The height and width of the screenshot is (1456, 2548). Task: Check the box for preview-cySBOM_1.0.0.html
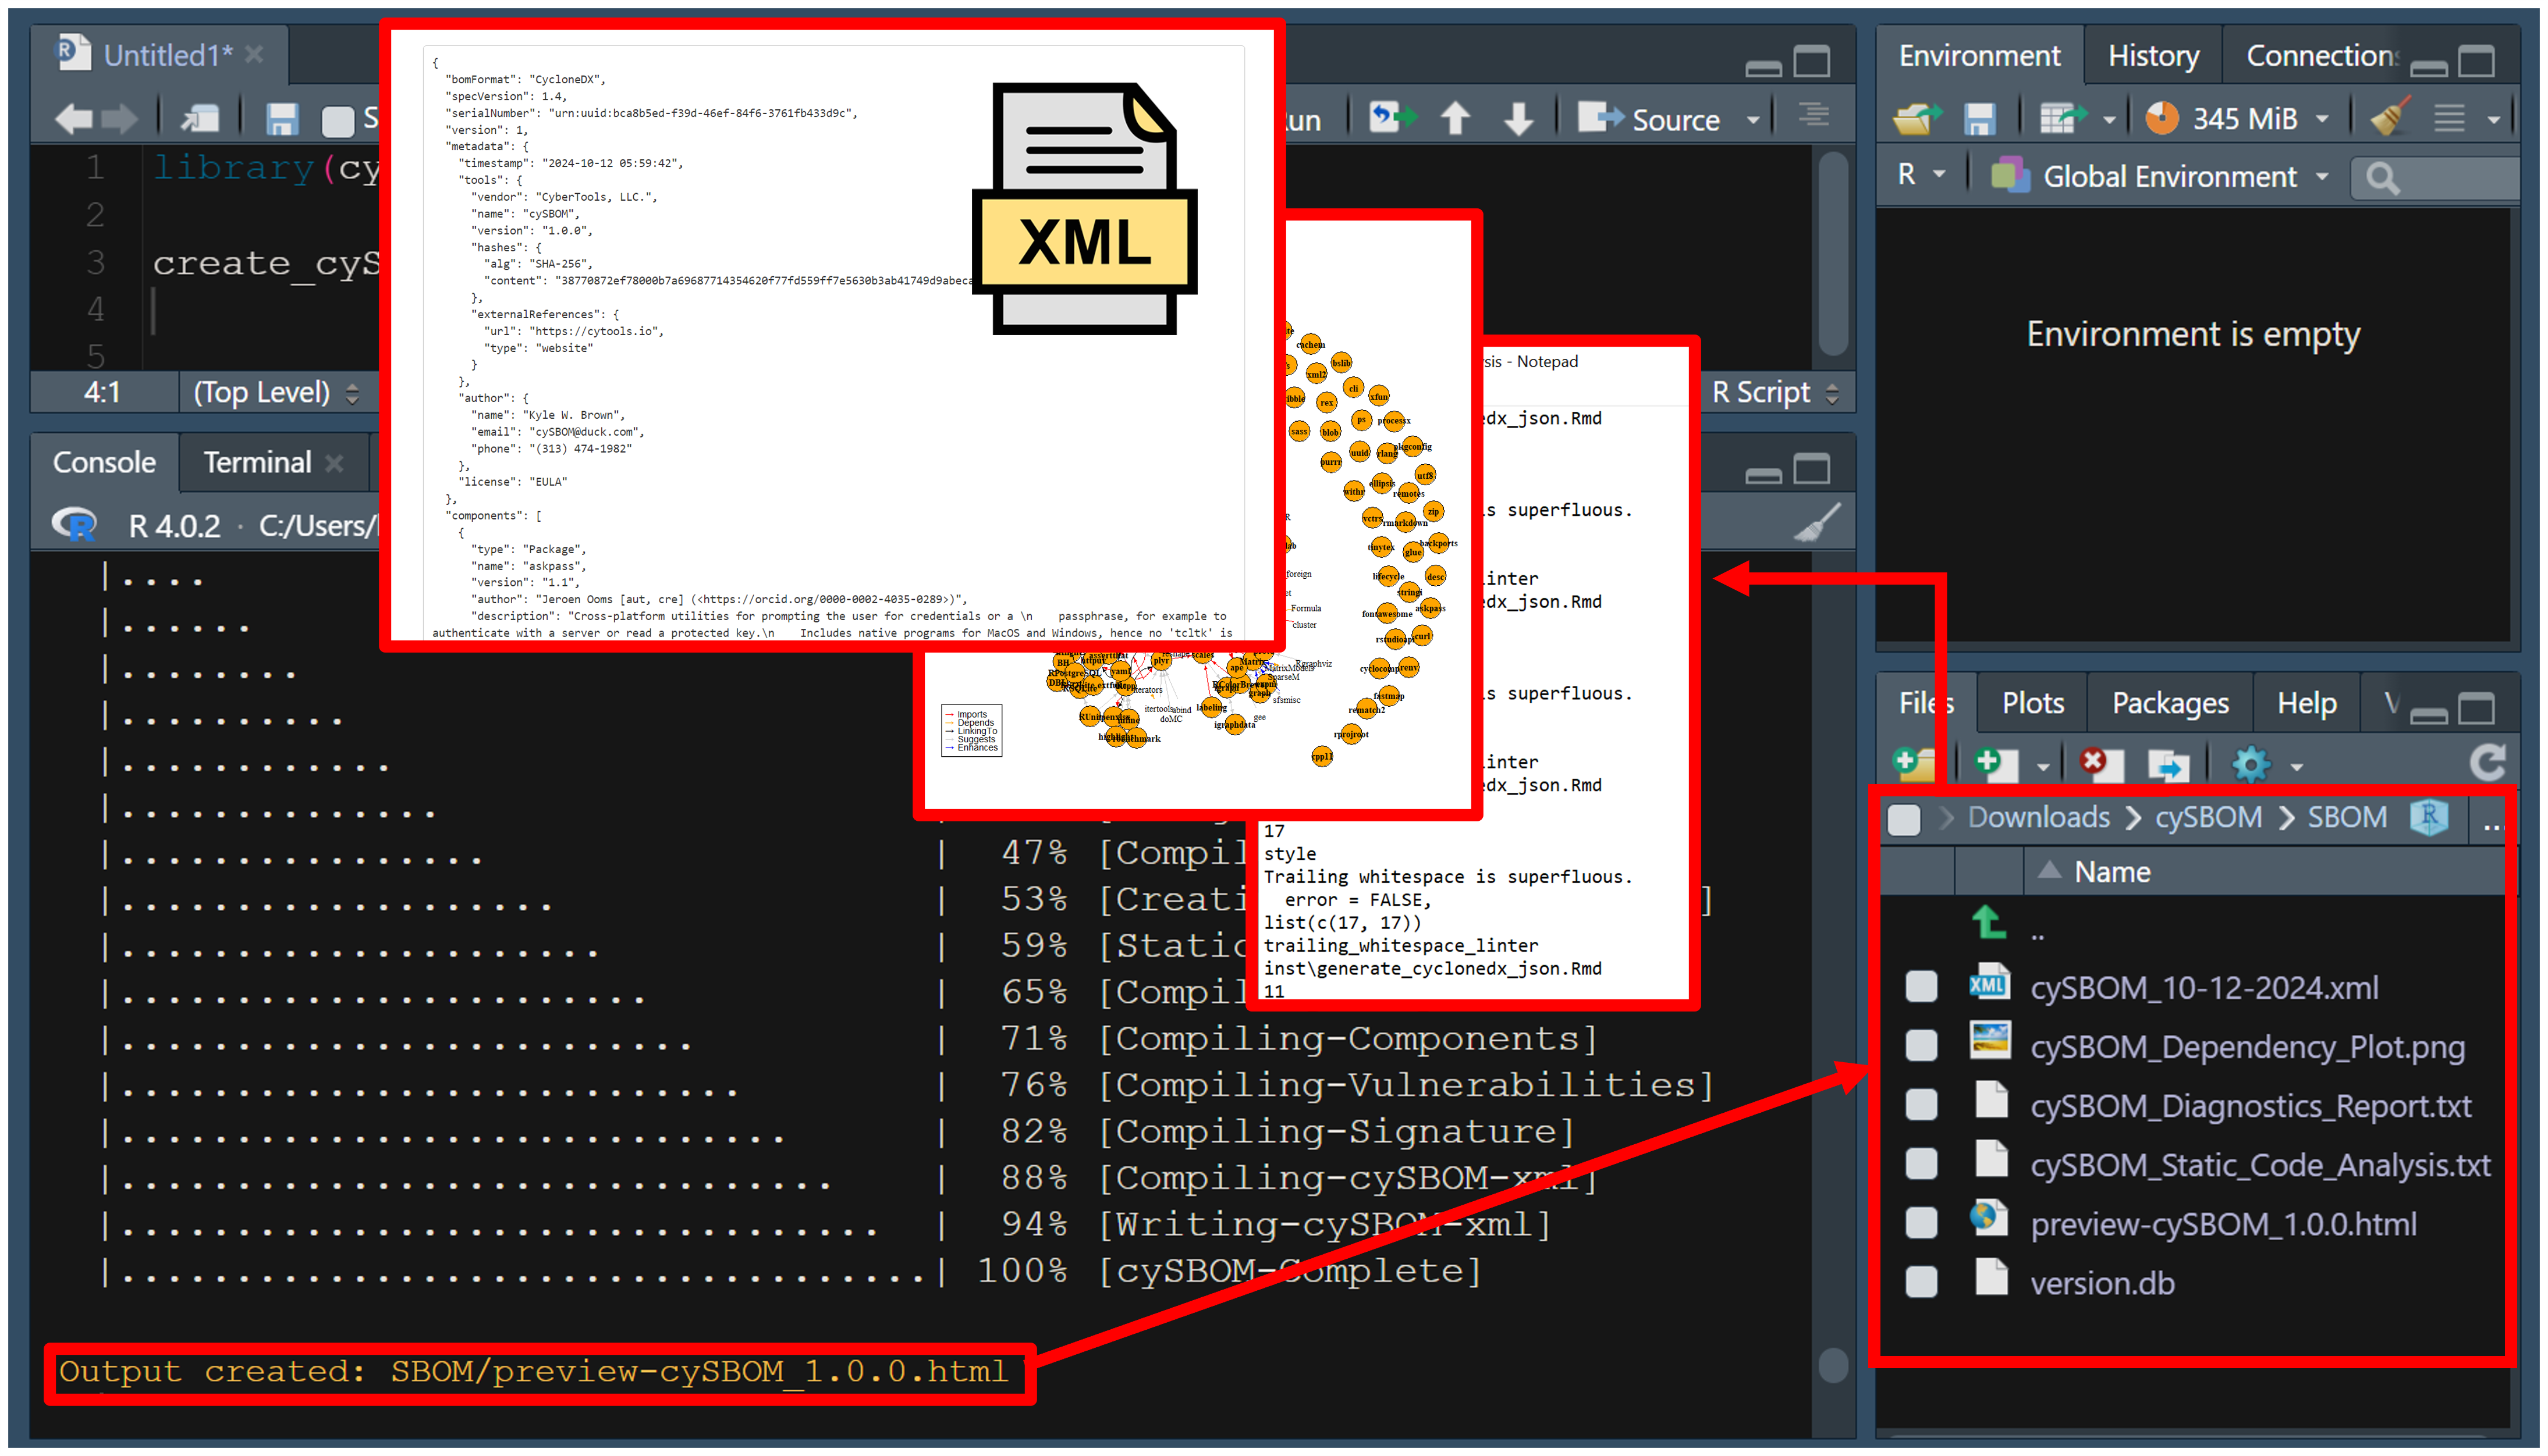1921,1222
